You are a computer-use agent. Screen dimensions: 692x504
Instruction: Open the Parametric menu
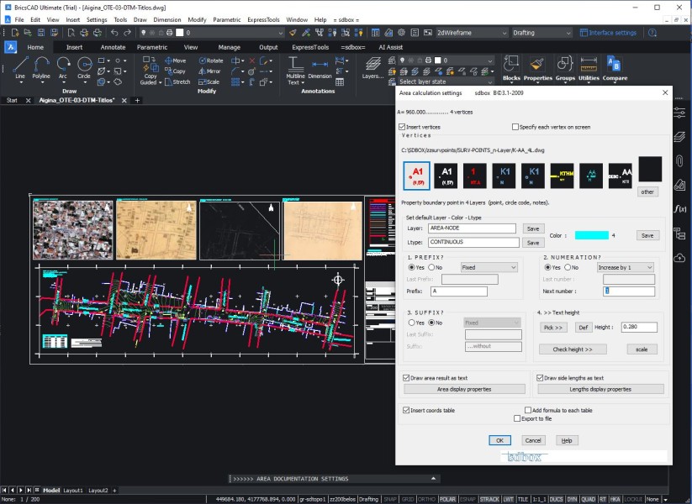[x=227, y=20]
